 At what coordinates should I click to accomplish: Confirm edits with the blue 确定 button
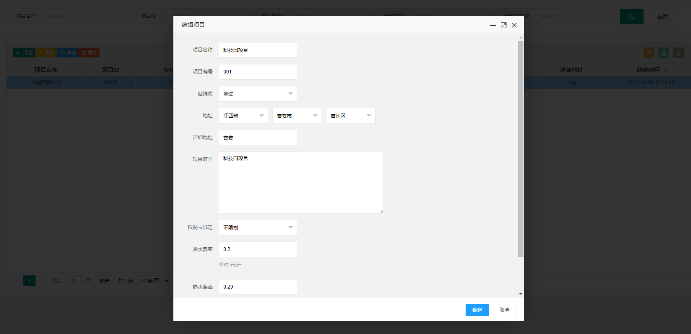(477, 310)
